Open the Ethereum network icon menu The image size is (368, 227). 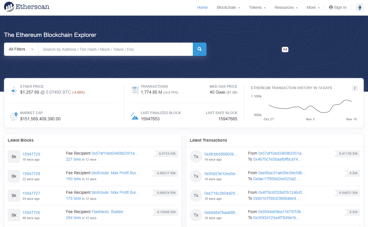[x=360, y=7]
